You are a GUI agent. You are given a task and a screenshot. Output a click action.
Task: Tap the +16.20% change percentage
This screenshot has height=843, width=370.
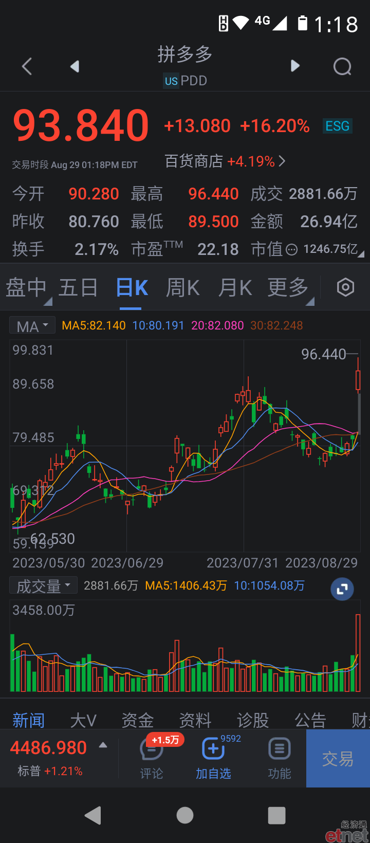pyautogui.click(x=275, y=126)
